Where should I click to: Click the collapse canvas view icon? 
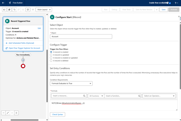coord(16,113)
